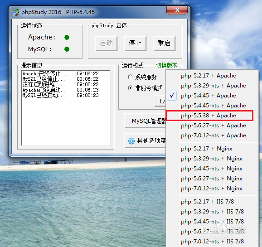
Task: Restart services with the 重启 button
Action: coord(164,44)
